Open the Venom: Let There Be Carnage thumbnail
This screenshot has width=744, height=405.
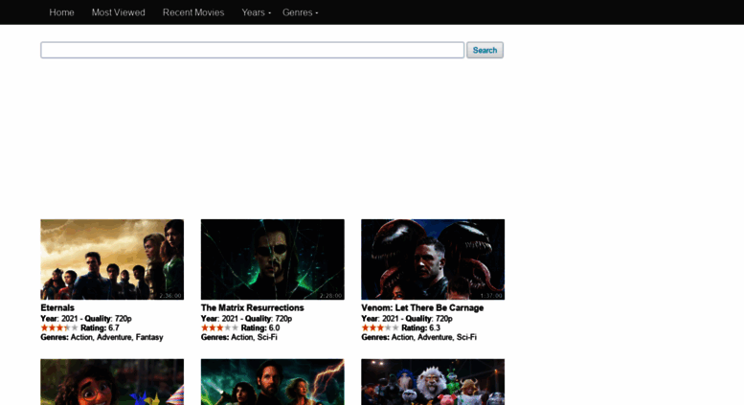pyautogui.click(x=433, y=259)
